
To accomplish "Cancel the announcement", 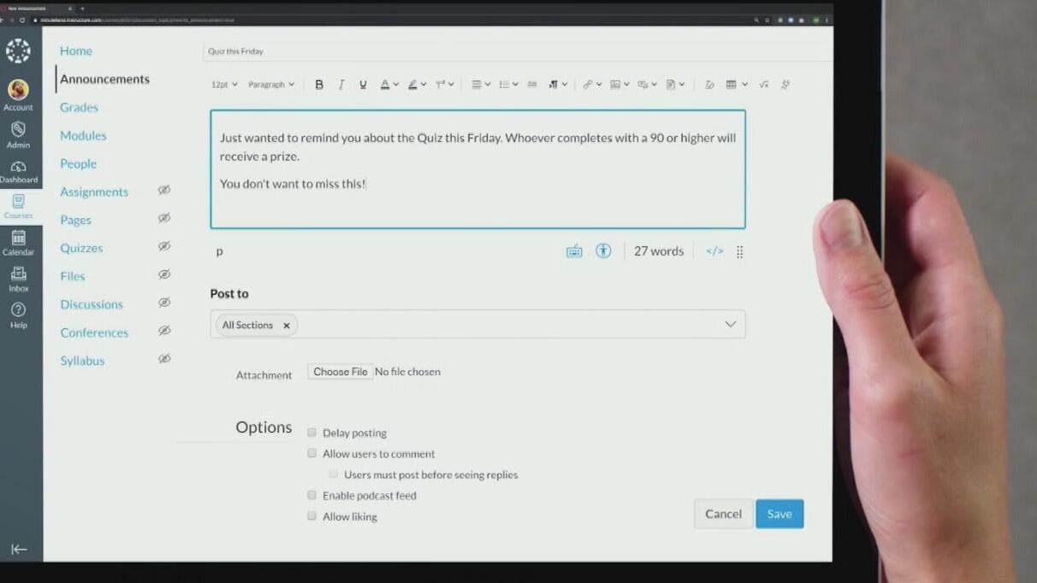I will pyautogui.click(x=723, y=514).
